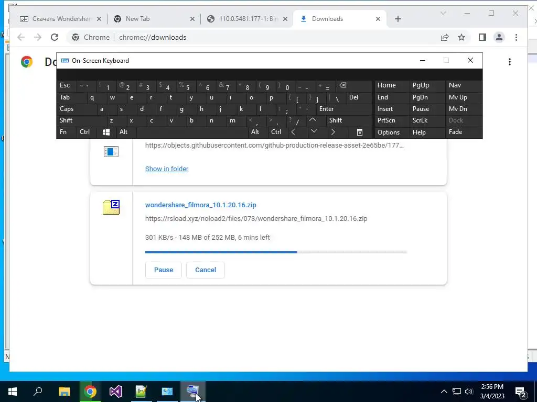The width and height of the screenshot is (537, 402).
Task: Tap the PrtScn key
Action: coord(391,120)
